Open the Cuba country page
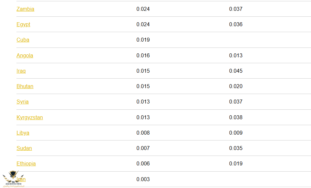Image resolution: width=311 pixels, height=188 pixels. coord(23,40)
